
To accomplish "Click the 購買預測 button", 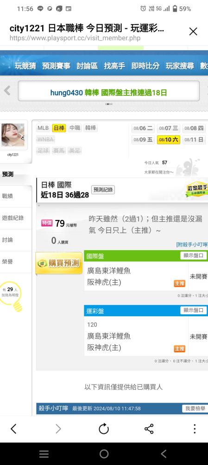I will click(x=59, y=263).
